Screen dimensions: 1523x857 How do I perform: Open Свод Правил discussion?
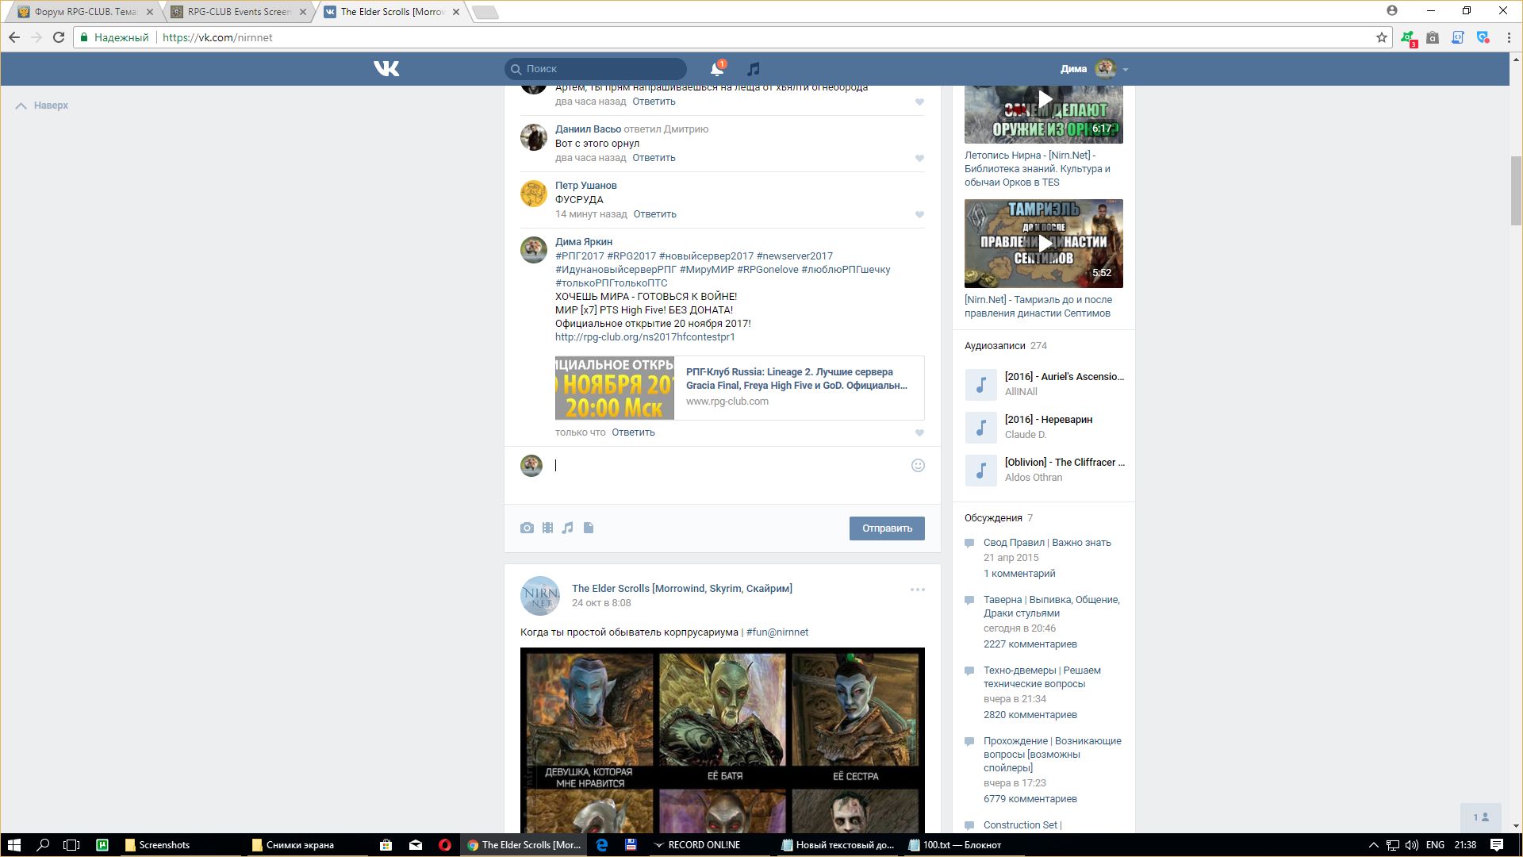1047,543
